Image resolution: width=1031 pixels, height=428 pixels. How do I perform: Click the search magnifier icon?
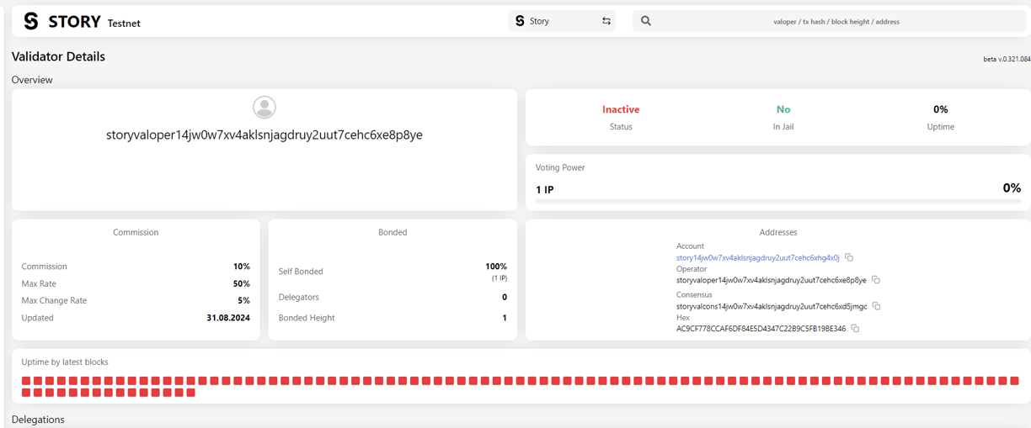point(646,21)
